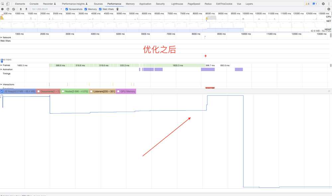Disable the Memory checkbox
The height and width of the screenshot is (196, 332).
(x=86, y=9)
